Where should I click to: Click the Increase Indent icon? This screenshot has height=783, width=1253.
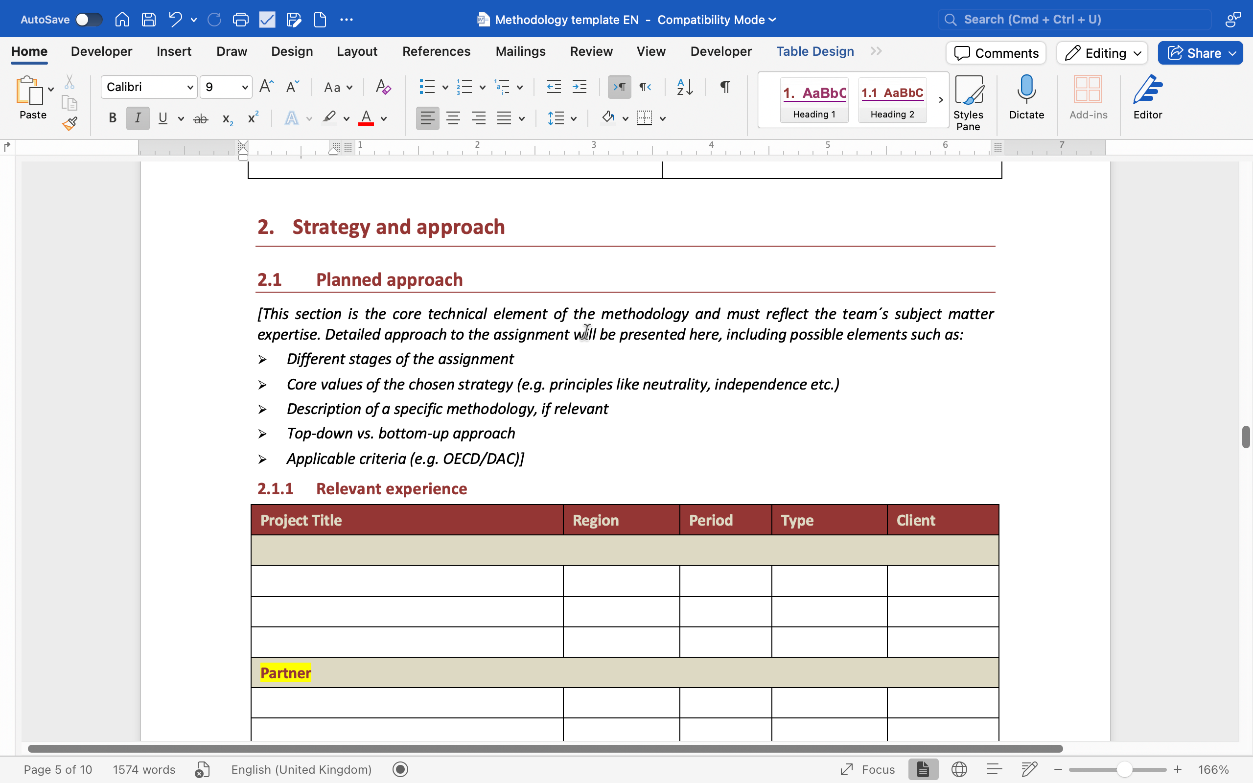579,87
